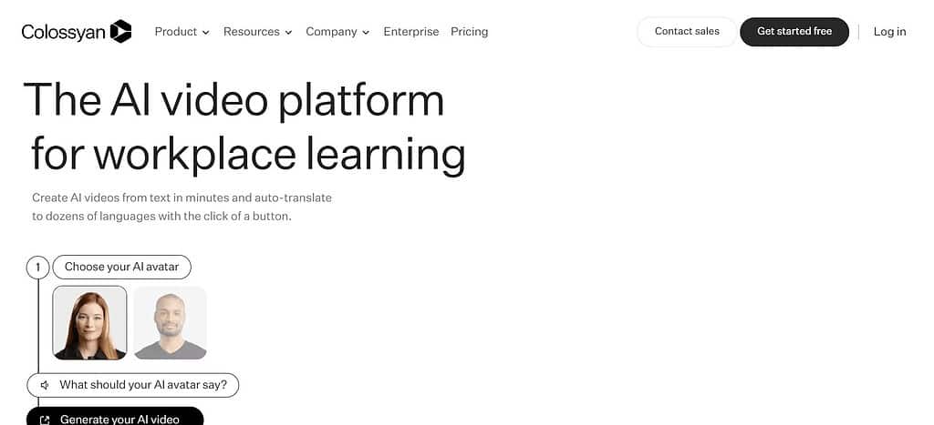Open the Company dropdown menu
Image resolution: width=934 pixels, height=425 pixels.
[x=337, y=32]
